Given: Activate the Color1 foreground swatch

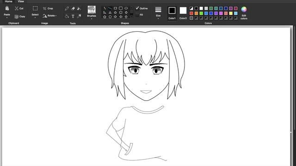Looking at the screenshot, I should (x=172, y=13).
